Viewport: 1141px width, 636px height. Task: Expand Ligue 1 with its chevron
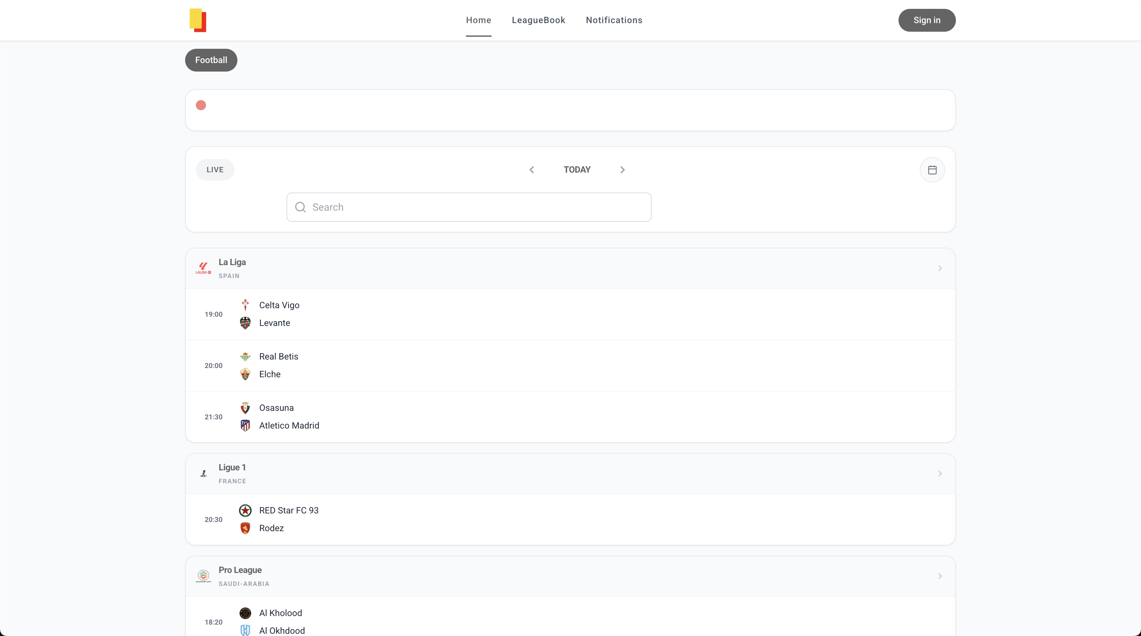coord(940,474)
